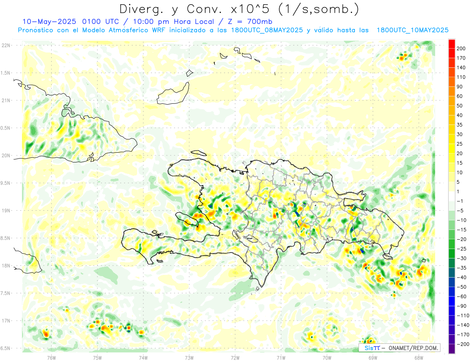Select the '8.5N' latitude label
470x363 pixels.
[5, 238]
